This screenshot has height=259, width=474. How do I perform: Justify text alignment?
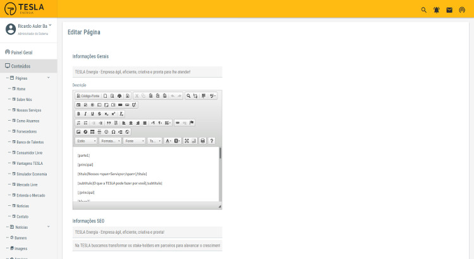point(145,123)
